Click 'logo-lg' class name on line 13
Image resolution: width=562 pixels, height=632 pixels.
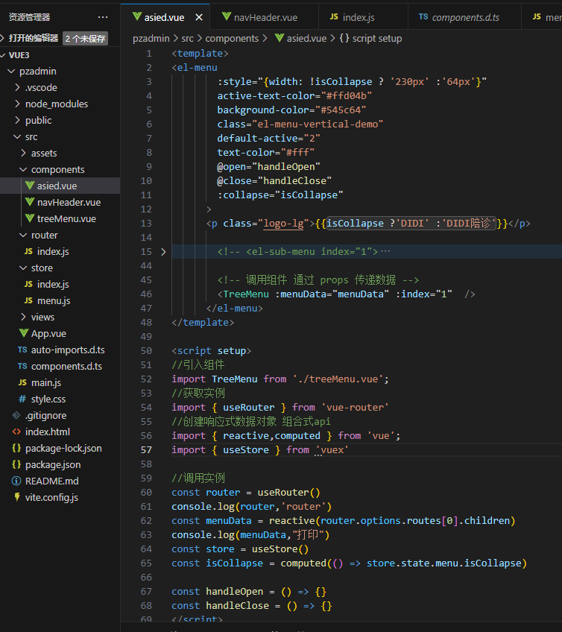(283, 224)
